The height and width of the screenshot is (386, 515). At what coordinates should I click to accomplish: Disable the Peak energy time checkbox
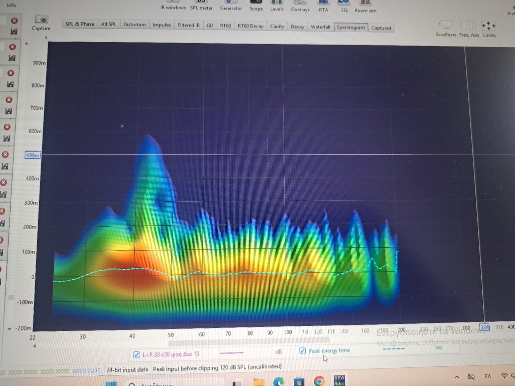click(302, 351)
